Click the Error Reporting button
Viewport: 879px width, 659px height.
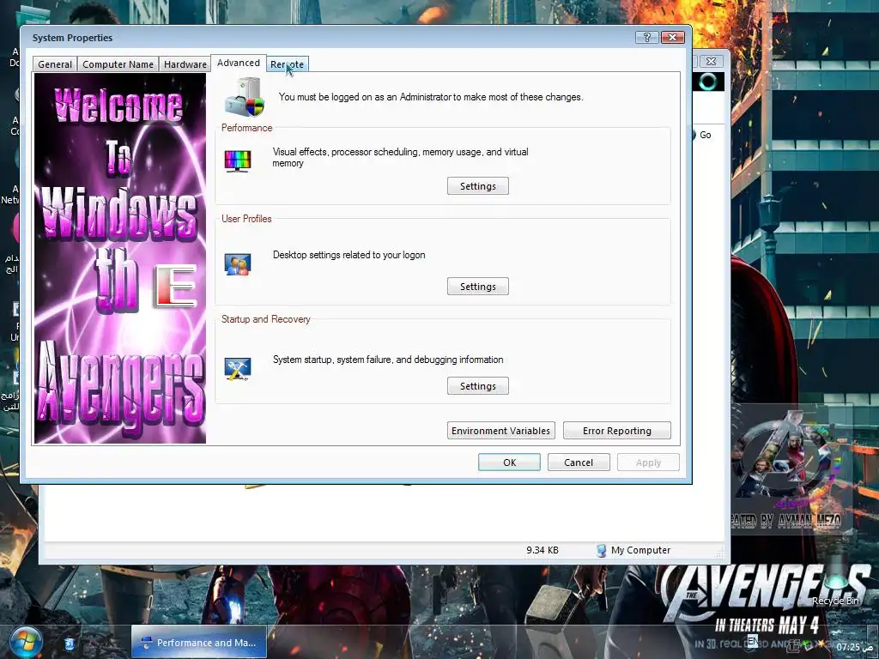tap(616, 431)
